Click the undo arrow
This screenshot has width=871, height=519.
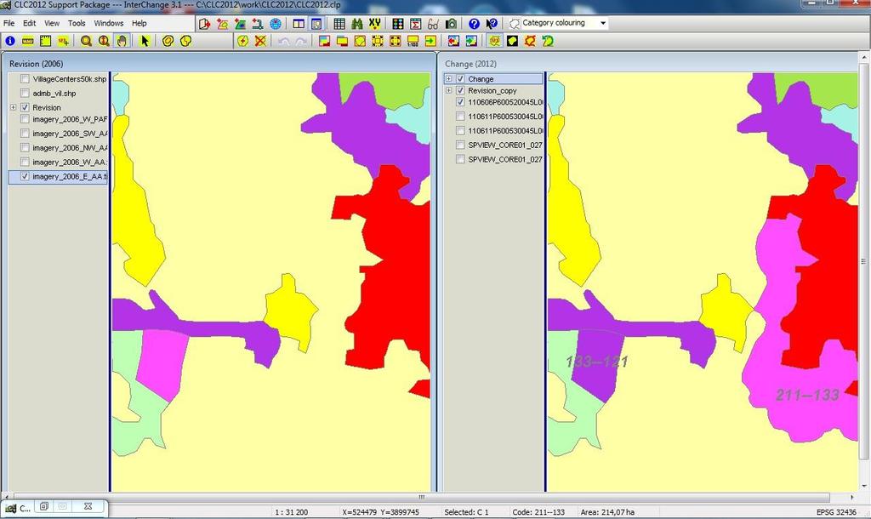(x=283, y=41)
